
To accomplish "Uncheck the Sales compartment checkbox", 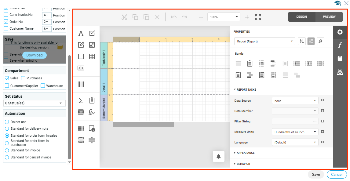I will [x=7, y=78].
